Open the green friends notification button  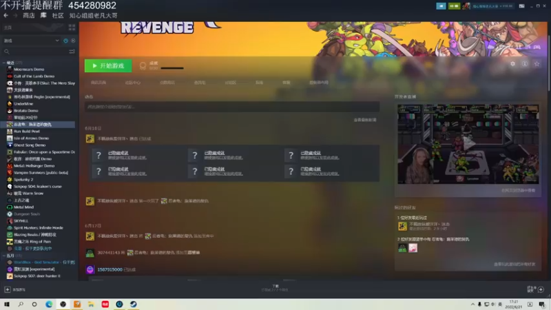454,6
